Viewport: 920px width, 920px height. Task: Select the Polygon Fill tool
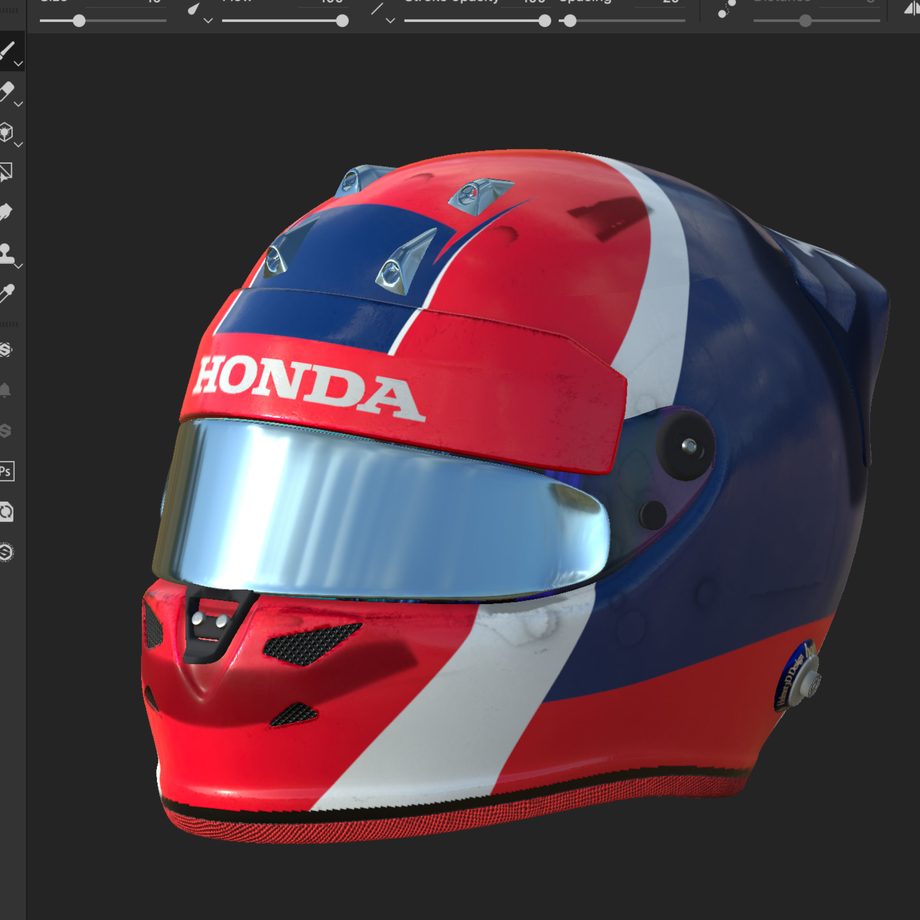pyautogui.click(x=6, y=172)
